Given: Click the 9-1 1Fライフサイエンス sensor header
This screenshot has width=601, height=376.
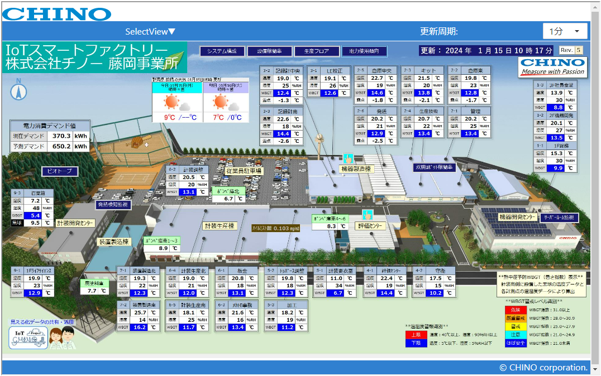Looking at the screenshot, I should [32, 271].
